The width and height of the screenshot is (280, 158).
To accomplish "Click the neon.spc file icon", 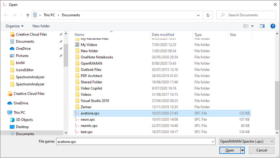I will coord(77,119).
